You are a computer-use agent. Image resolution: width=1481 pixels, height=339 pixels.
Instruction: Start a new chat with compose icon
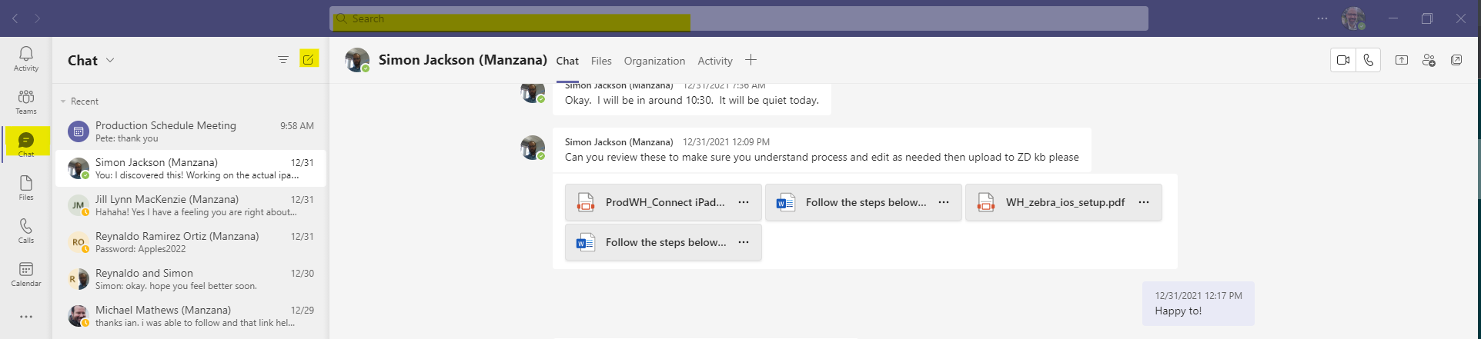point(309,59)
